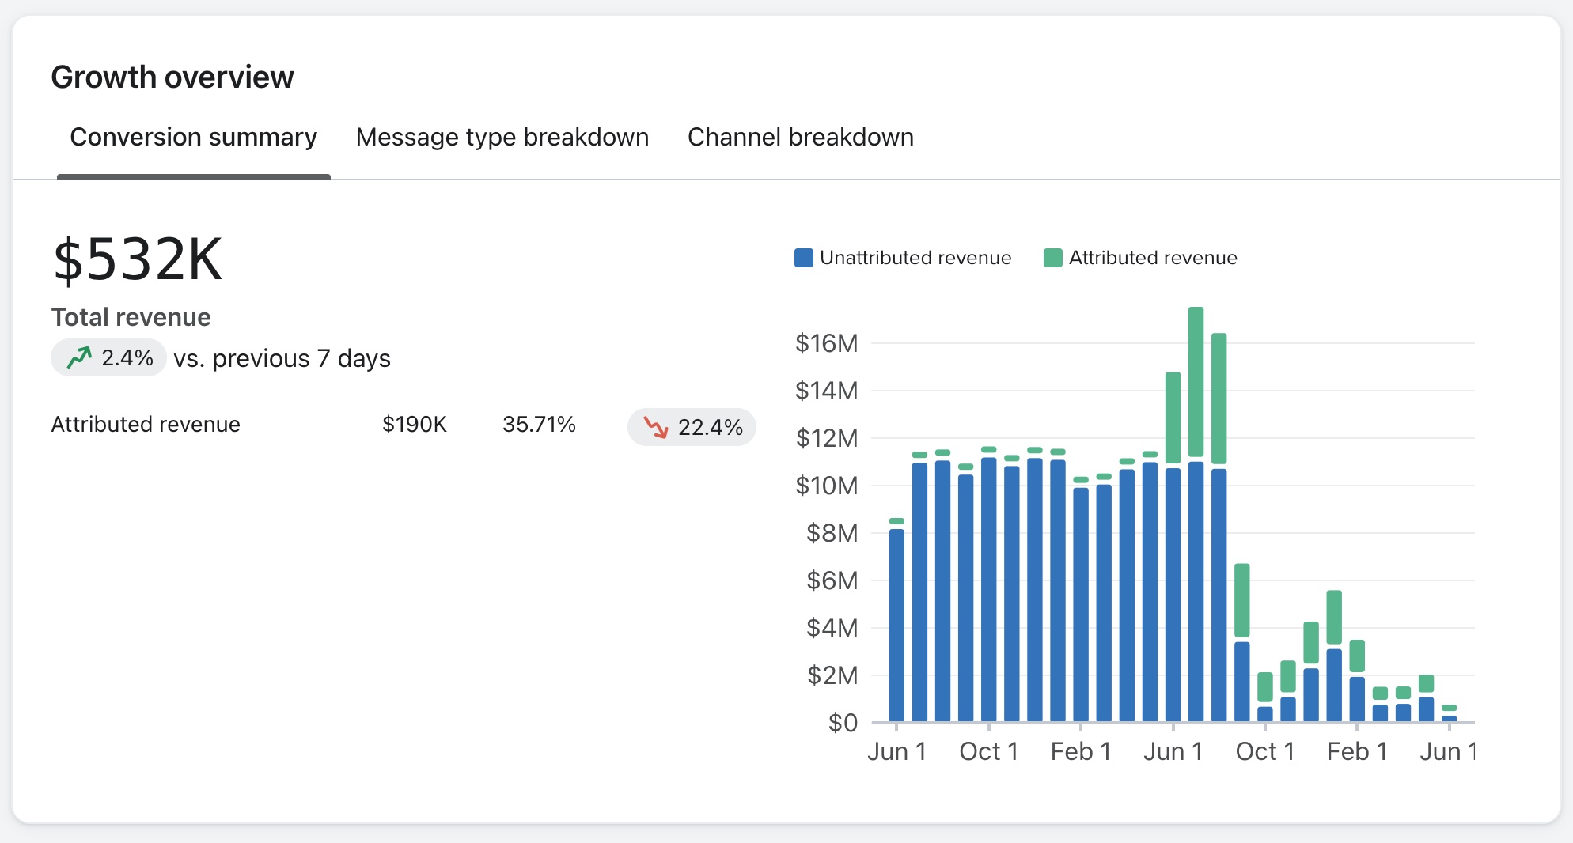Viewport: 1573px width, 843px height.
Task: Select the Conversion summary tab
Action: coord(193,138)
